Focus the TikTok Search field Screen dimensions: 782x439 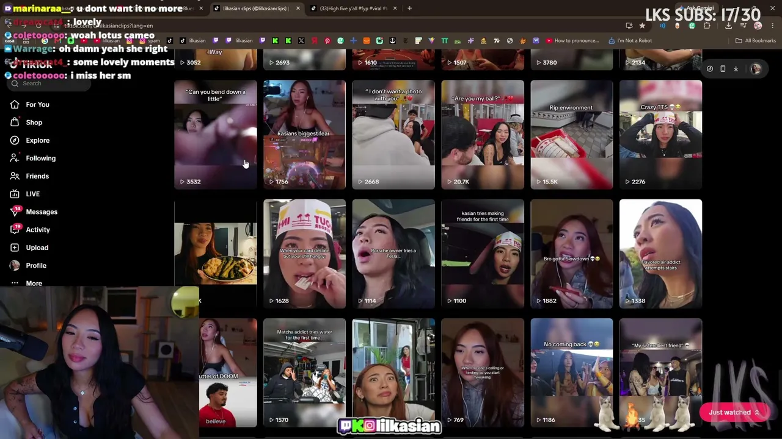pos(49,84)
